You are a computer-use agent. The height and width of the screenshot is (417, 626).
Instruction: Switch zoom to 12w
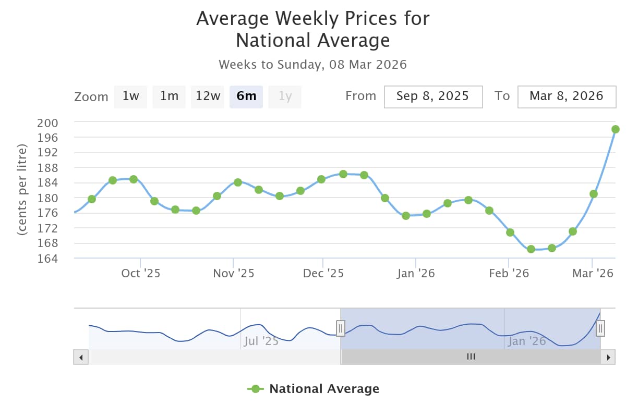click(x=208, y=96)
